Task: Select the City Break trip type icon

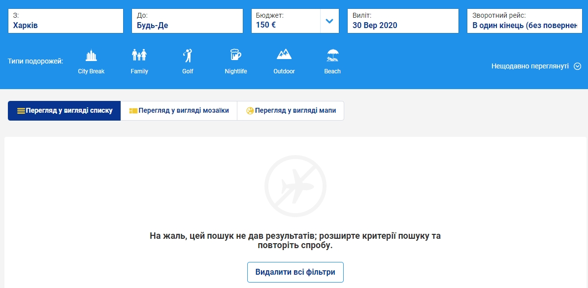Action: (91, 55)
